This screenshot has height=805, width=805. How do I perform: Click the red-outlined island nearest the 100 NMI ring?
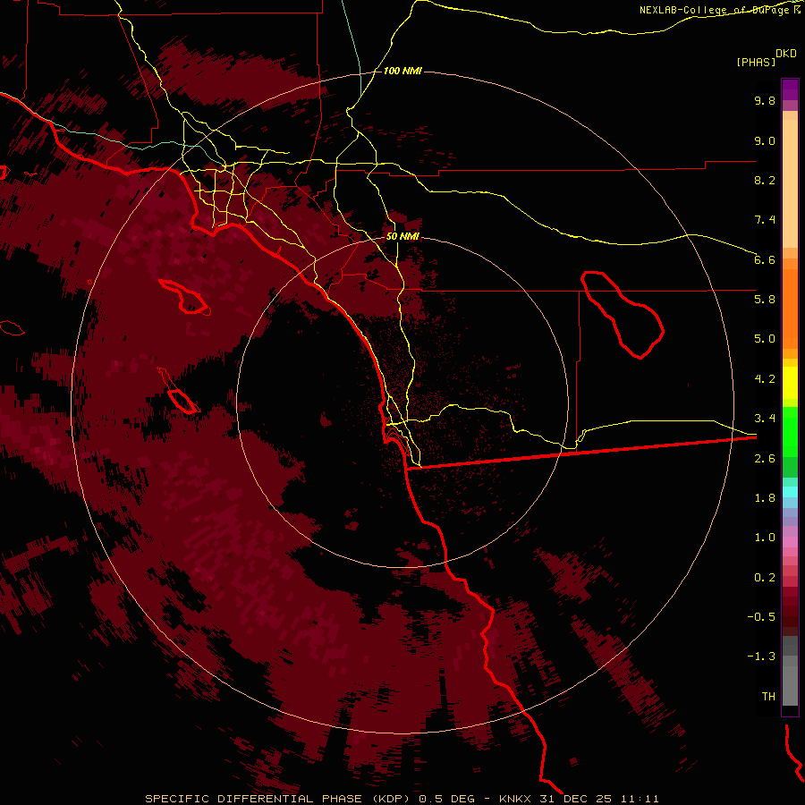pyautogui.click(x=184, y=297)
